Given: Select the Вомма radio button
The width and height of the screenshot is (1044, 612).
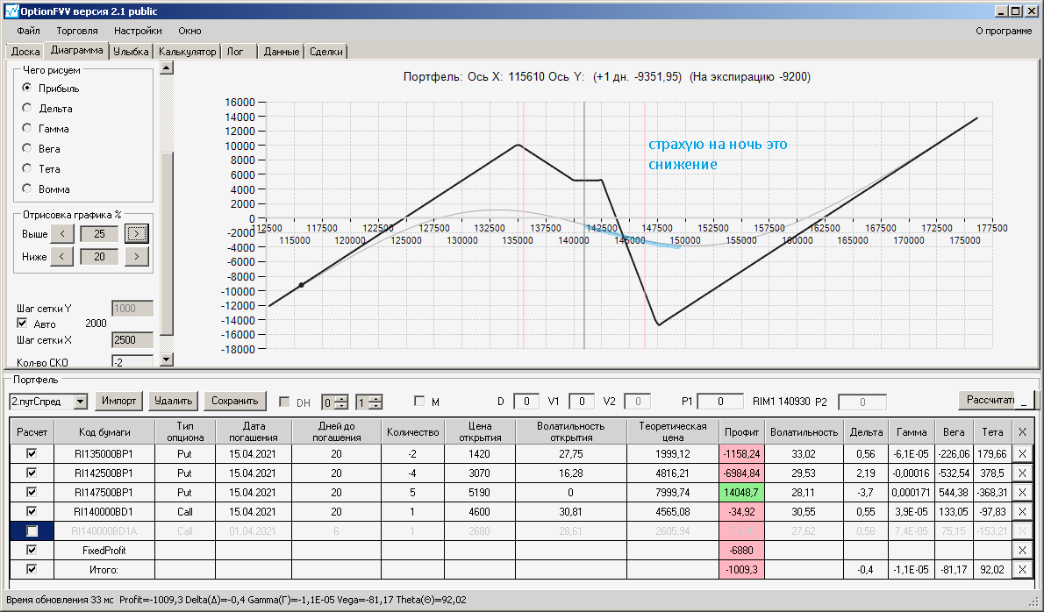Looking at the screenshot, I should click(26, 189).
